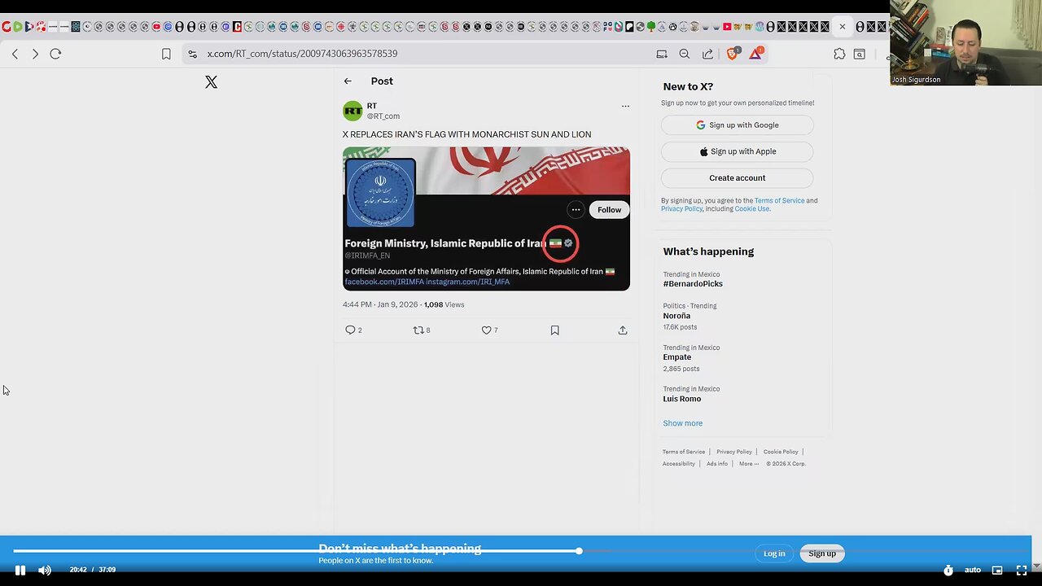The image size is (1042, 586).
Task: Open RT profile avatar
Action: click(x=352, y=111)
